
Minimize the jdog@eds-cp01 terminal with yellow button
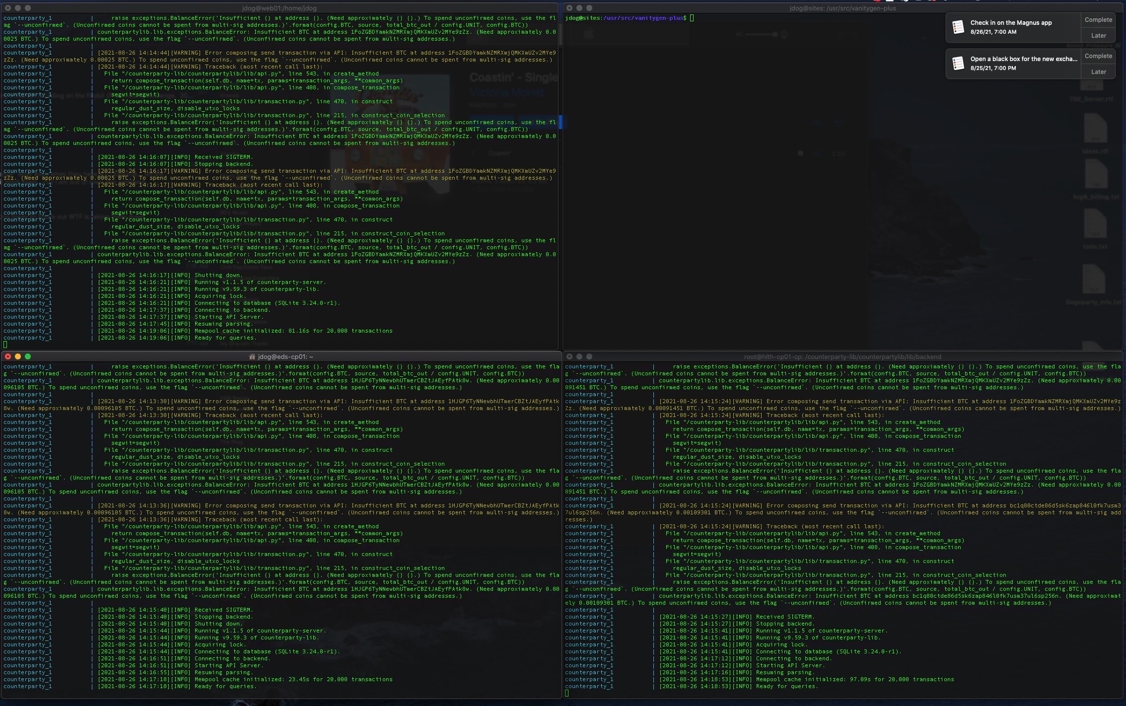pyautogui.click(x=18, y=356)
